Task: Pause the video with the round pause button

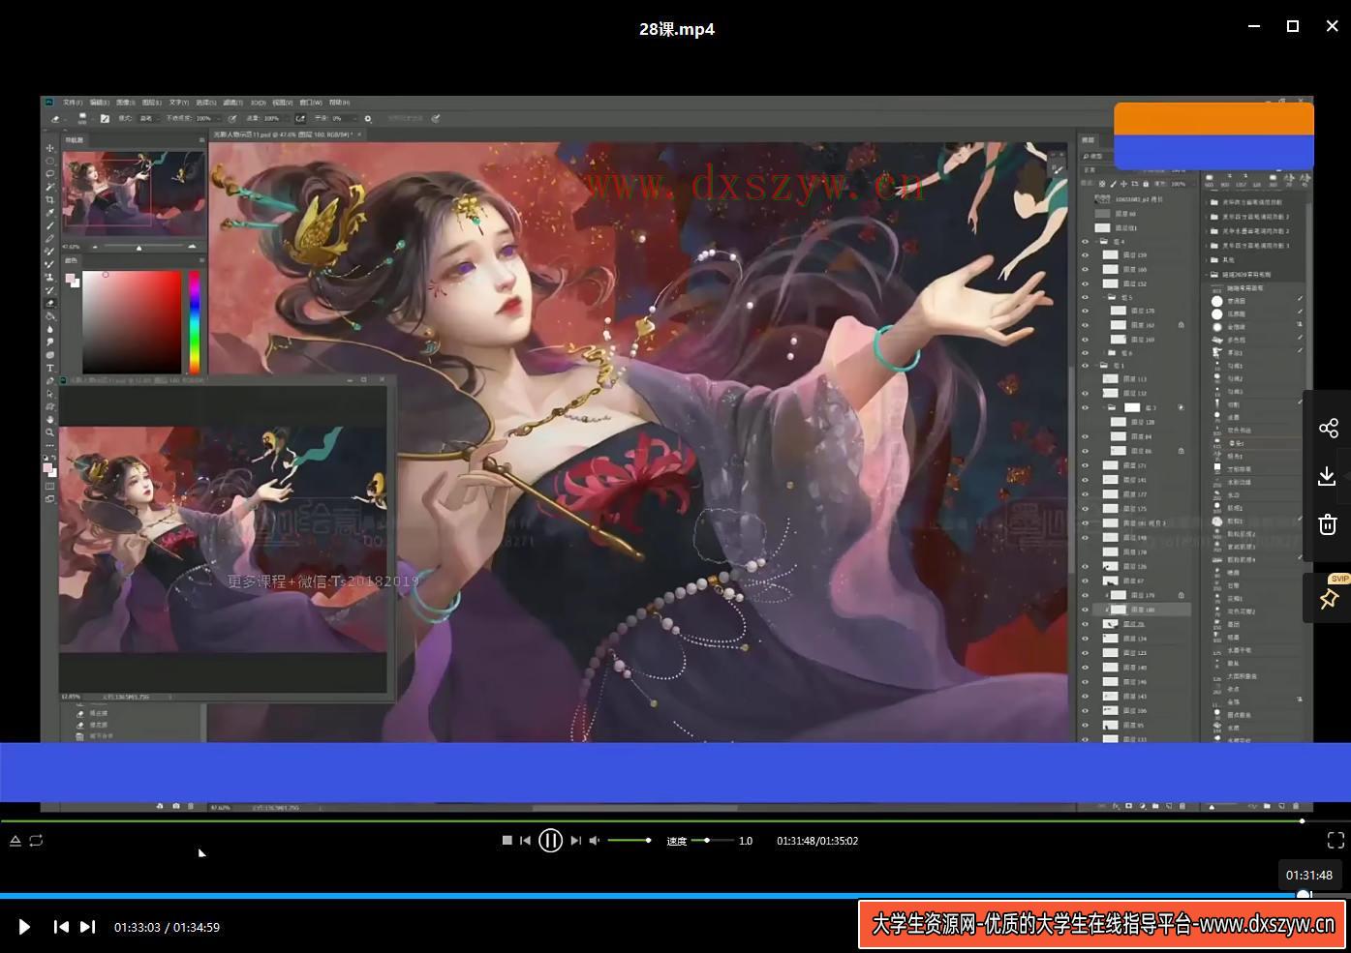Action: click(x=550, y=841)
